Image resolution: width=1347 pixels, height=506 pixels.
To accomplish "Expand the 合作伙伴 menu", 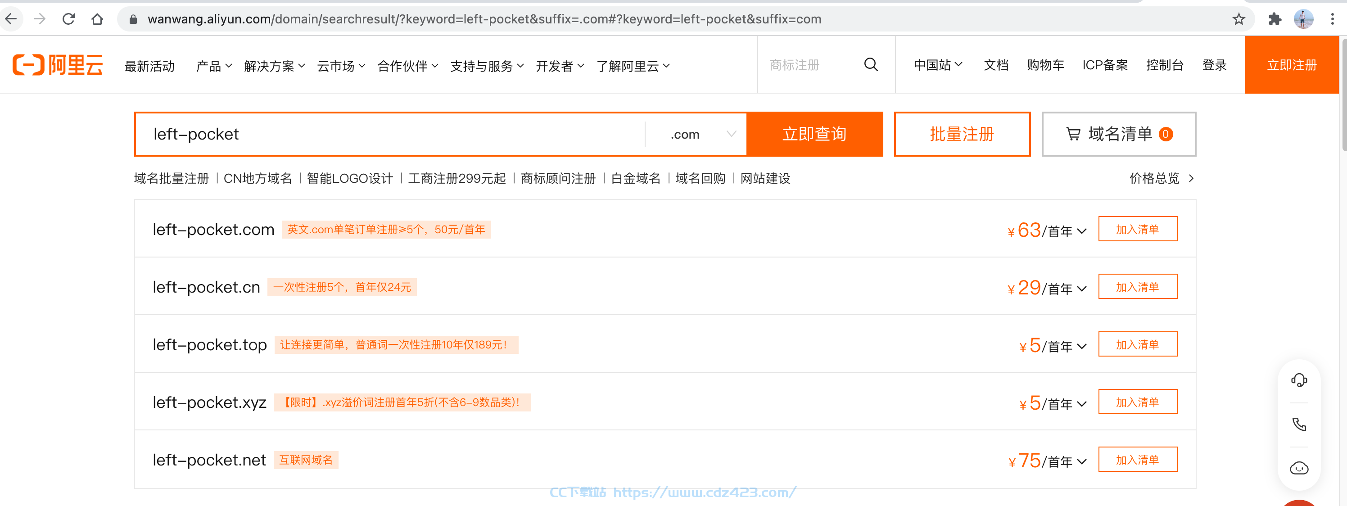I will click(x=408, y=66).
